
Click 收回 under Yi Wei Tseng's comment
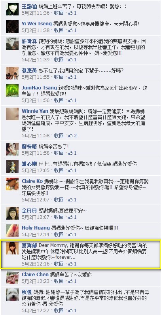click(59, 30)
